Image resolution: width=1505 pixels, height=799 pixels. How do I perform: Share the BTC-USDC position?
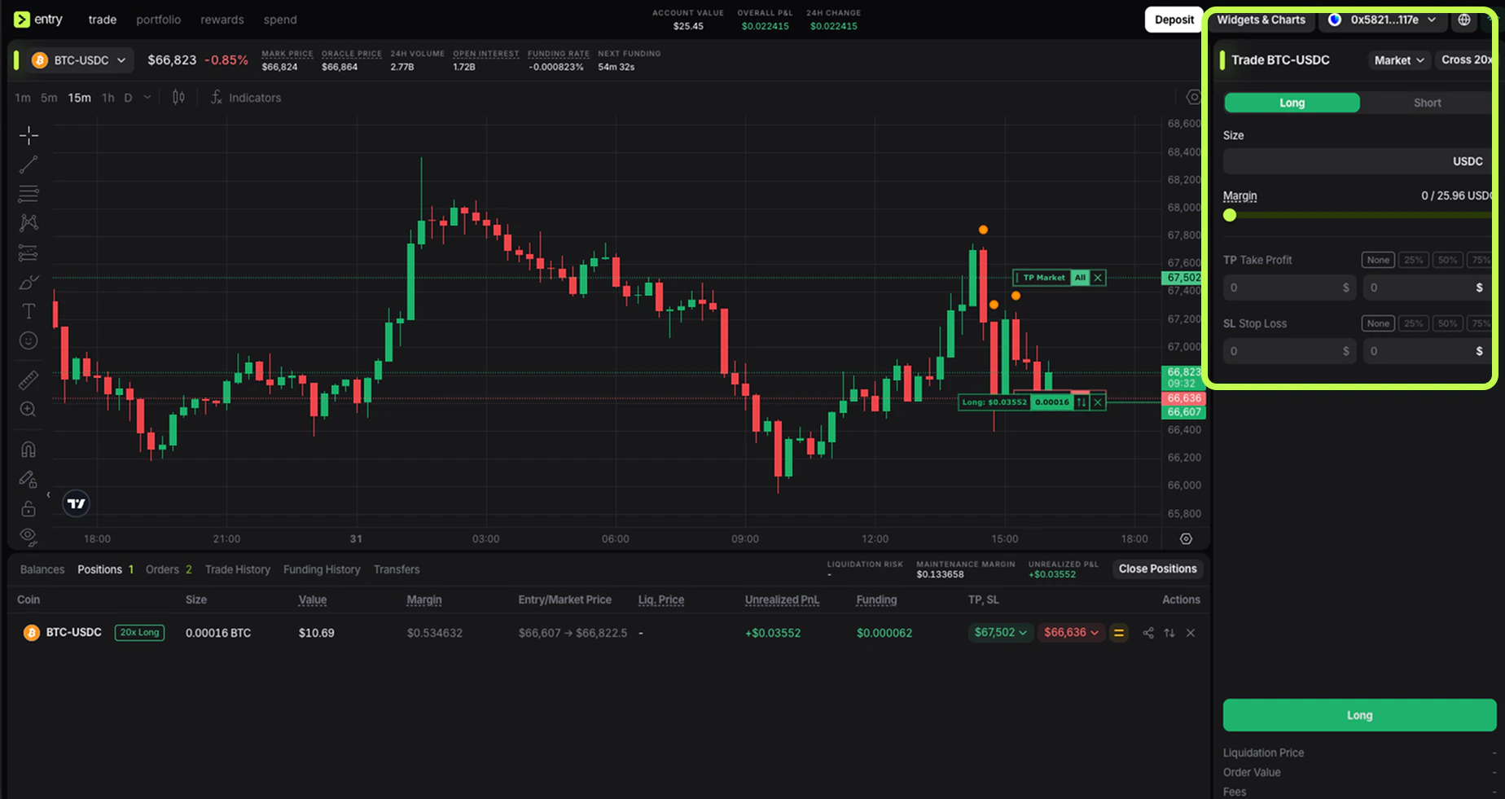tap(1148, 633)
